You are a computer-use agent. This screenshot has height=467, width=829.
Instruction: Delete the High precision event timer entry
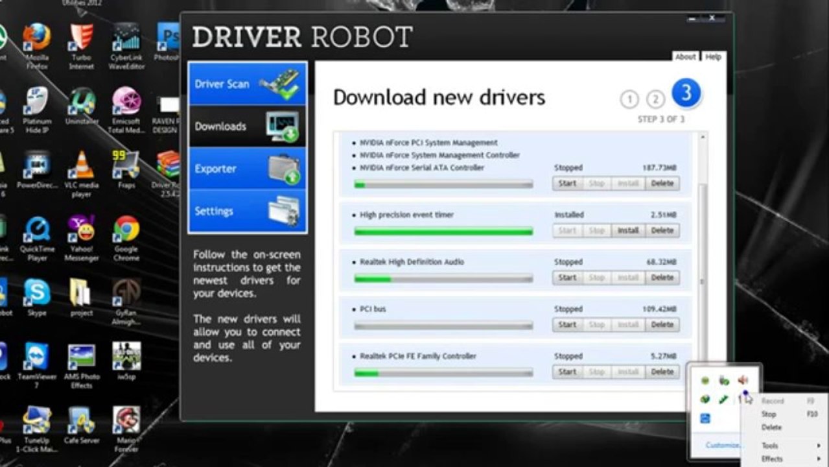pos(662,230)
